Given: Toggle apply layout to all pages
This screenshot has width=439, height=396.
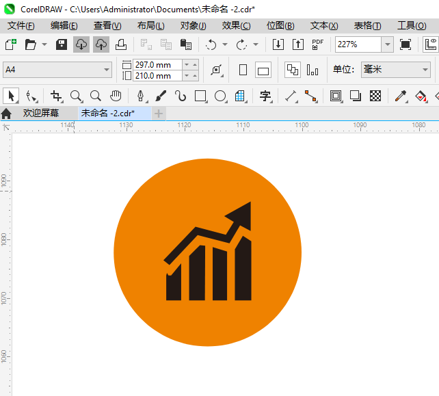Looking at the screenshot, I should point(293,70).
